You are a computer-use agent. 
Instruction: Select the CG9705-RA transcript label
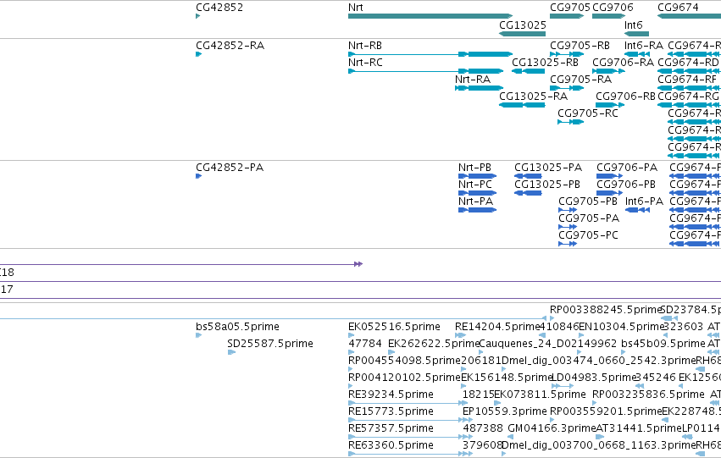point(580,80)
